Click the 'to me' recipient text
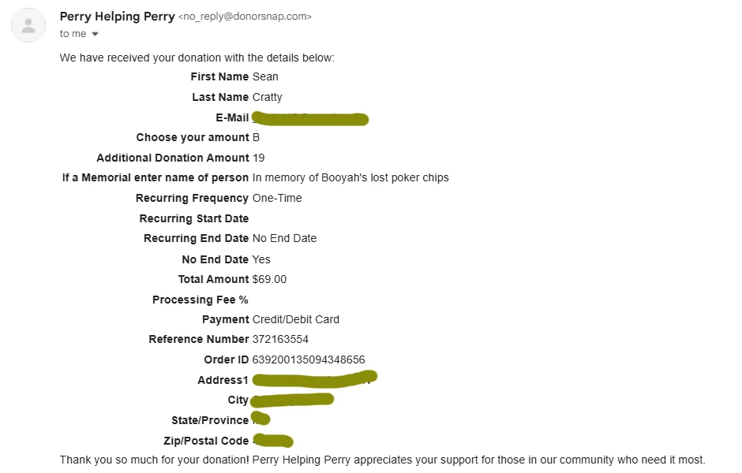This screenshot has width=742, height=473. [73, 34]
